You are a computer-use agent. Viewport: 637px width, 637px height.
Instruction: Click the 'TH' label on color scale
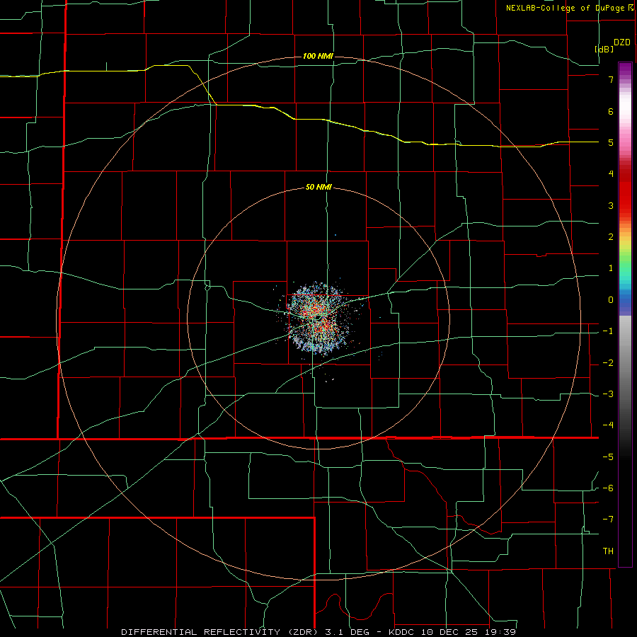tap(608, 551)
